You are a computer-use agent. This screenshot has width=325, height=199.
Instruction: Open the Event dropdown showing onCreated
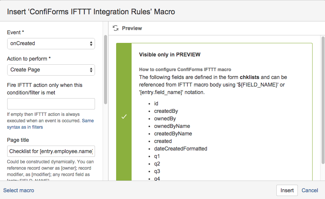point(51,44)
